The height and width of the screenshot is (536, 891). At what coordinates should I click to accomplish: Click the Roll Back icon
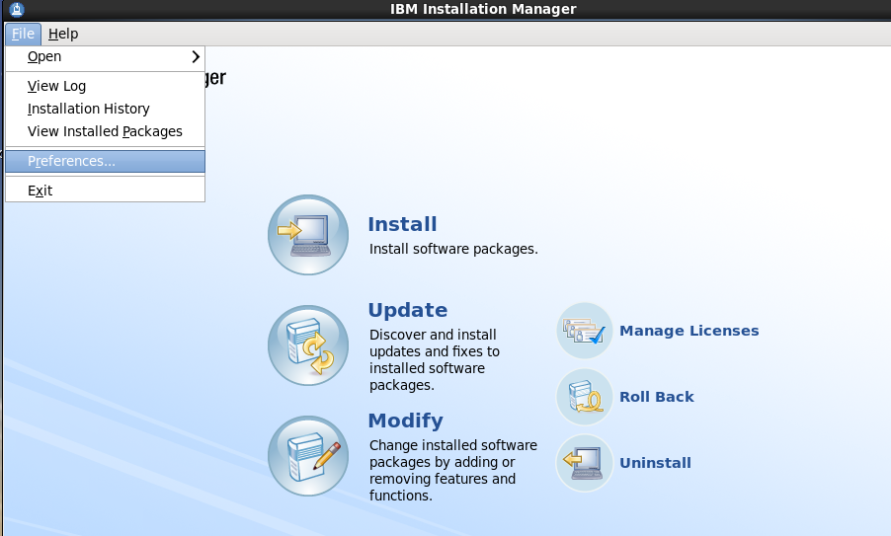click(584, 396)
